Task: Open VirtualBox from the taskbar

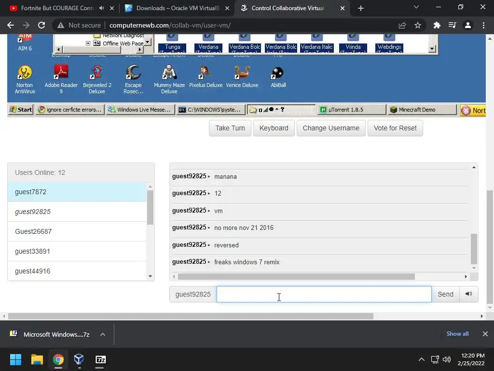Action: (x=79, y=359)
